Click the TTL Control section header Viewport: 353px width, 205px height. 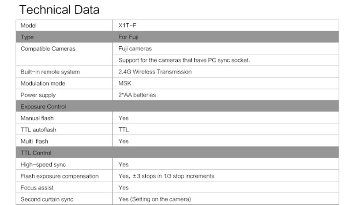(36, 153)
